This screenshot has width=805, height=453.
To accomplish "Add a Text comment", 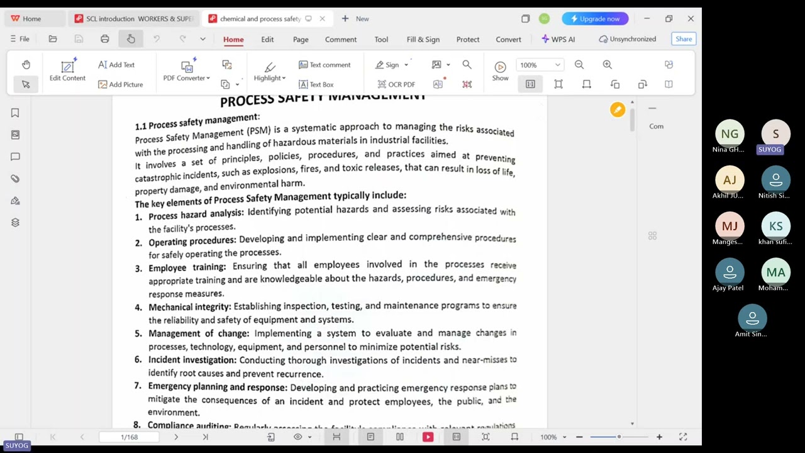I will point(325,65).
